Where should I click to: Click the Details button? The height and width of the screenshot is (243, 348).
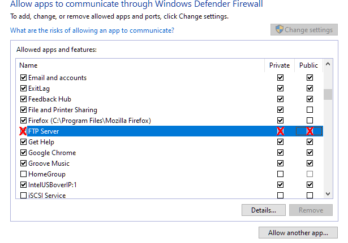pos(263,210)
